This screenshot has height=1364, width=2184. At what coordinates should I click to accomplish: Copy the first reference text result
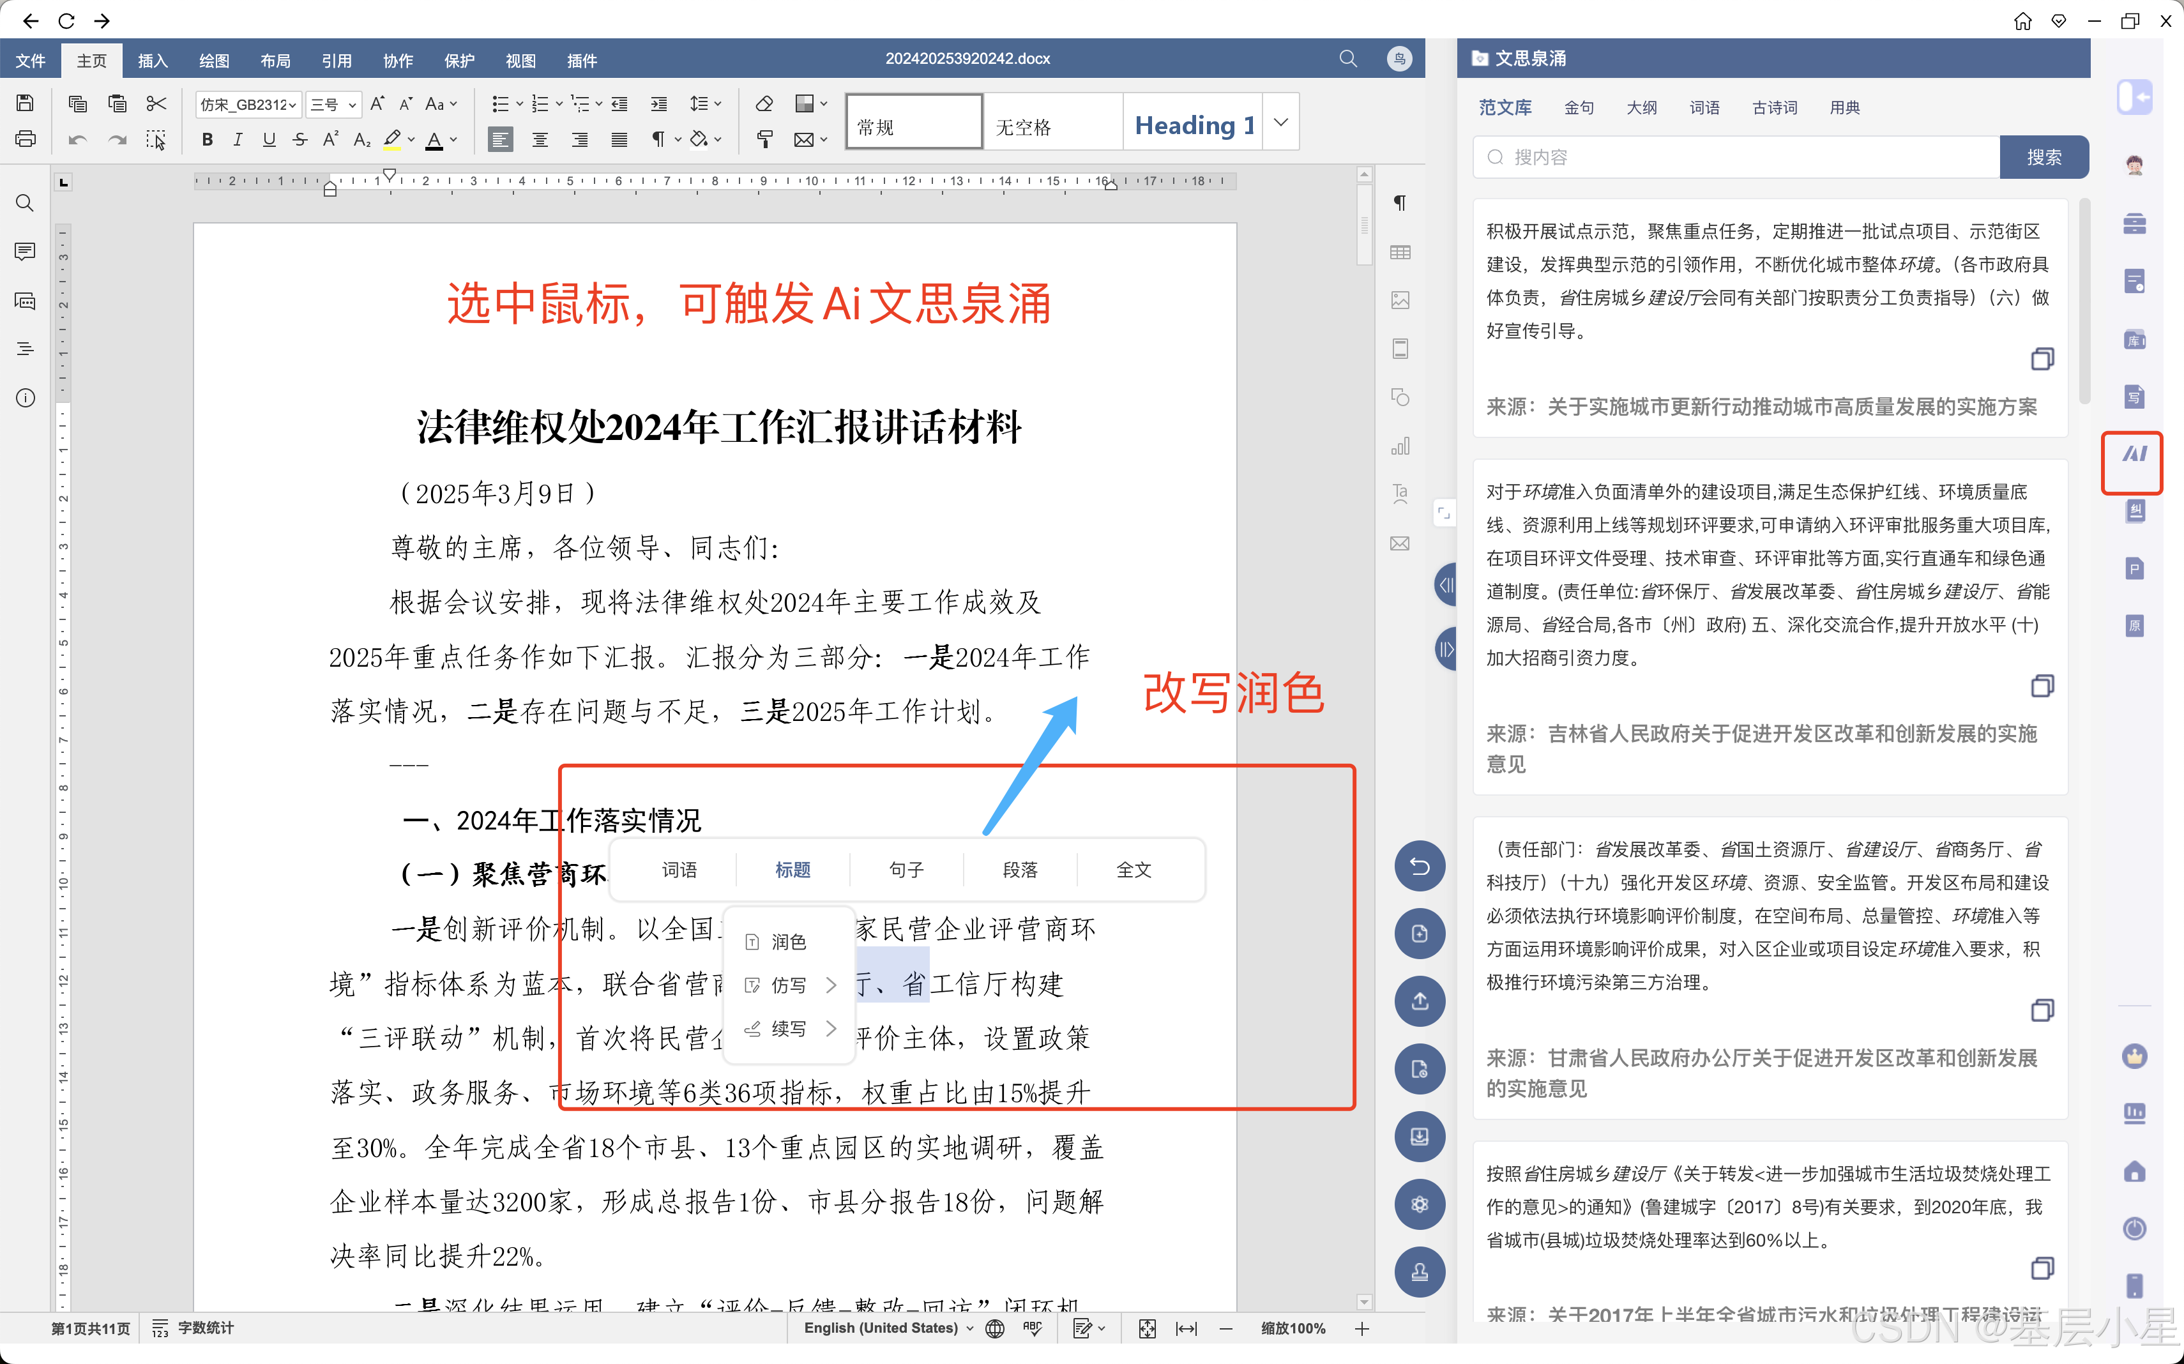[2042, 359]
